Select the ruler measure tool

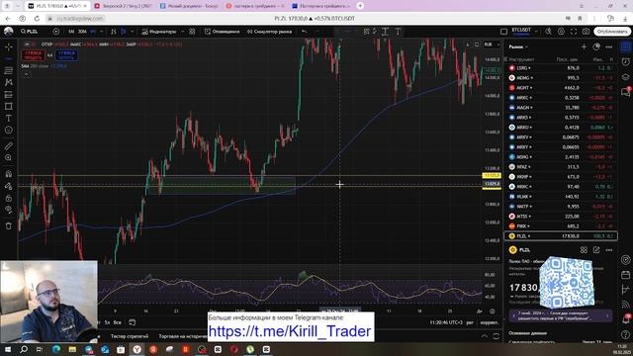tap(9, 145)
